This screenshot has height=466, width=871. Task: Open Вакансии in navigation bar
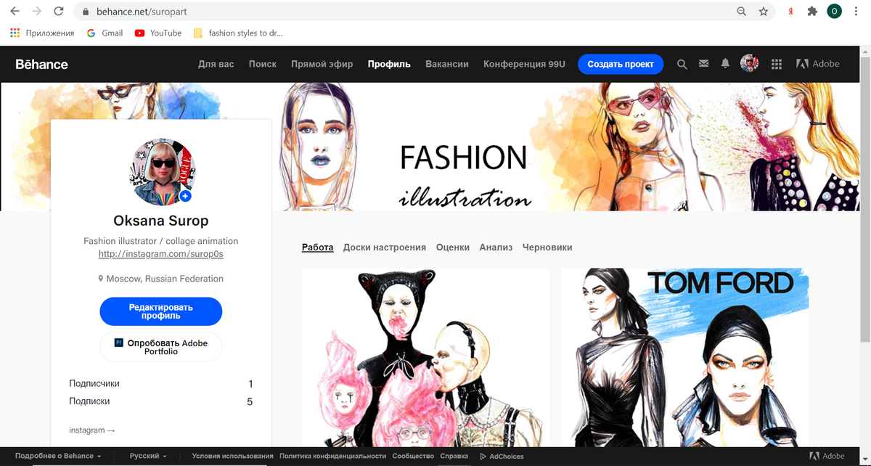point(447,64)
